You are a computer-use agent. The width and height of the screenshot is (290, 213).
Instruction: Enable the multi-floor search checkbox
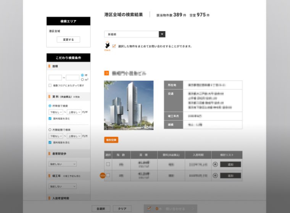[50, 85]
